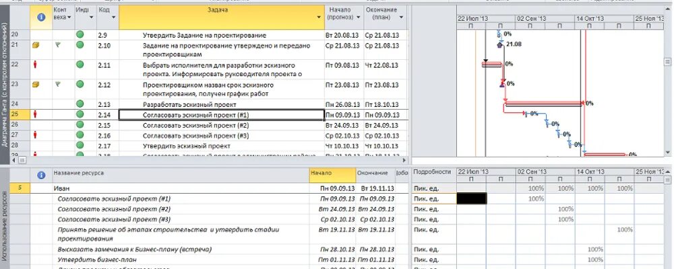Open the Инди column filter dropdown
Screen dimensions: 674x269
click(x=91, y=17)
